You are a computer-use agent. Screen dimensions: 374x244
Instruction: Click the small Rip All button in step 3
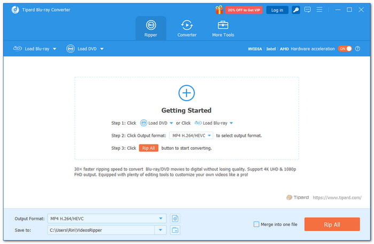pos(149,148)
